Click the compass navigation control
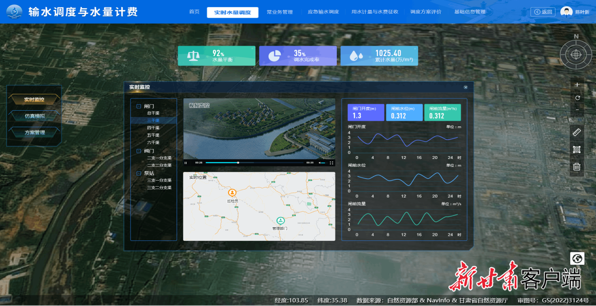The width and height of the screenshot is (596, 306). click(x=576, y=55)
